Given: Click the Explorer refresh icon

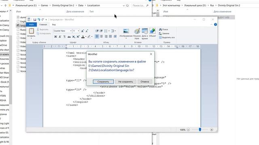Looking at the screenshot, I should pyautogui.click(x=127, y=5).
